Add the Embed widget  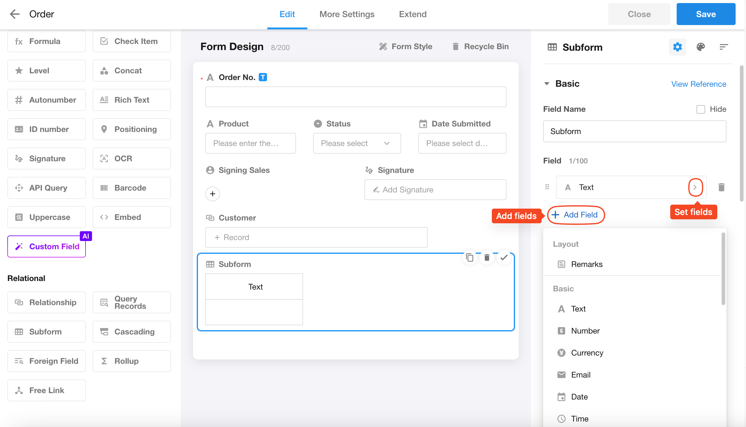tap(132, 217)
